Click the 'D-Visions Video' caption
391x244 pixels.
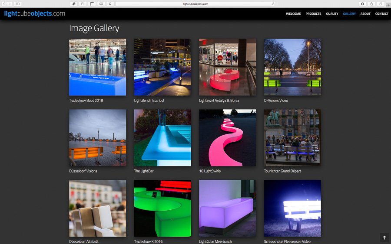point(276,101)
